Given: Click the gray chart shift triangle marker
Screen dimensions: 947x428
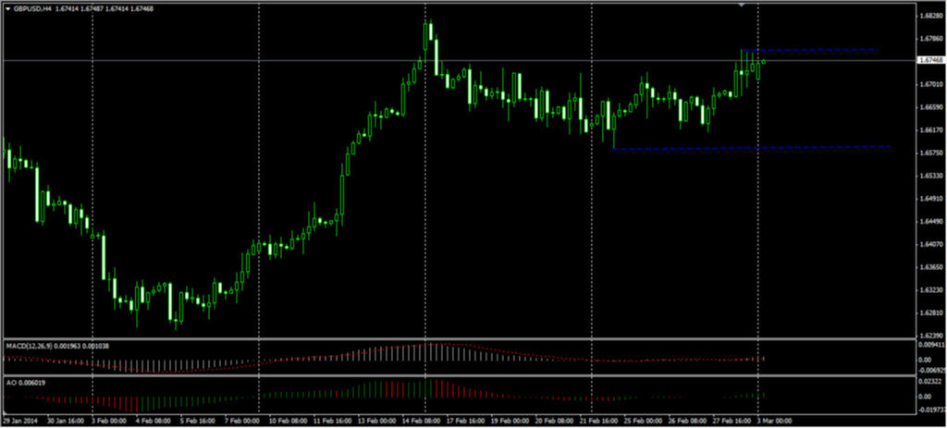Looking at the screenshot, I should coord(741,5).
